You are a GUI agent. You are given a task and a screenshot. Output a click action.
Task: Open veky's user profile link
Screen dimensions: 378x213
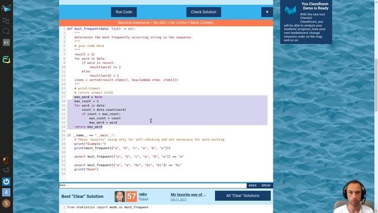[x=143, y=194]
